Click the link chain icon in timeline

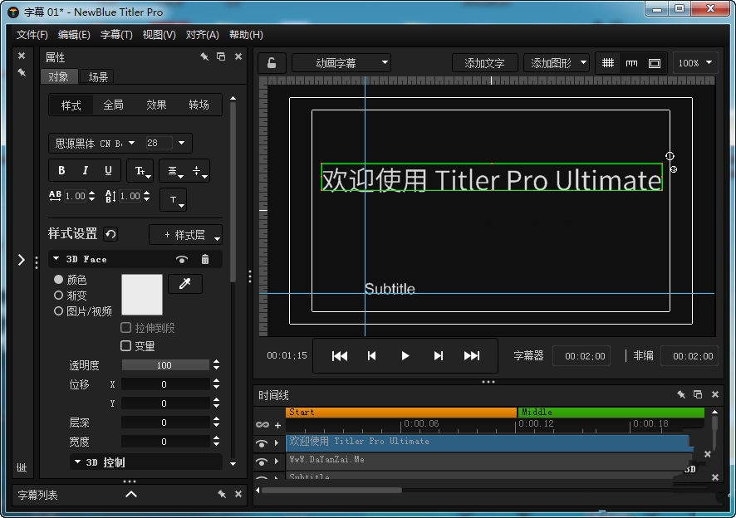point(262,425)
